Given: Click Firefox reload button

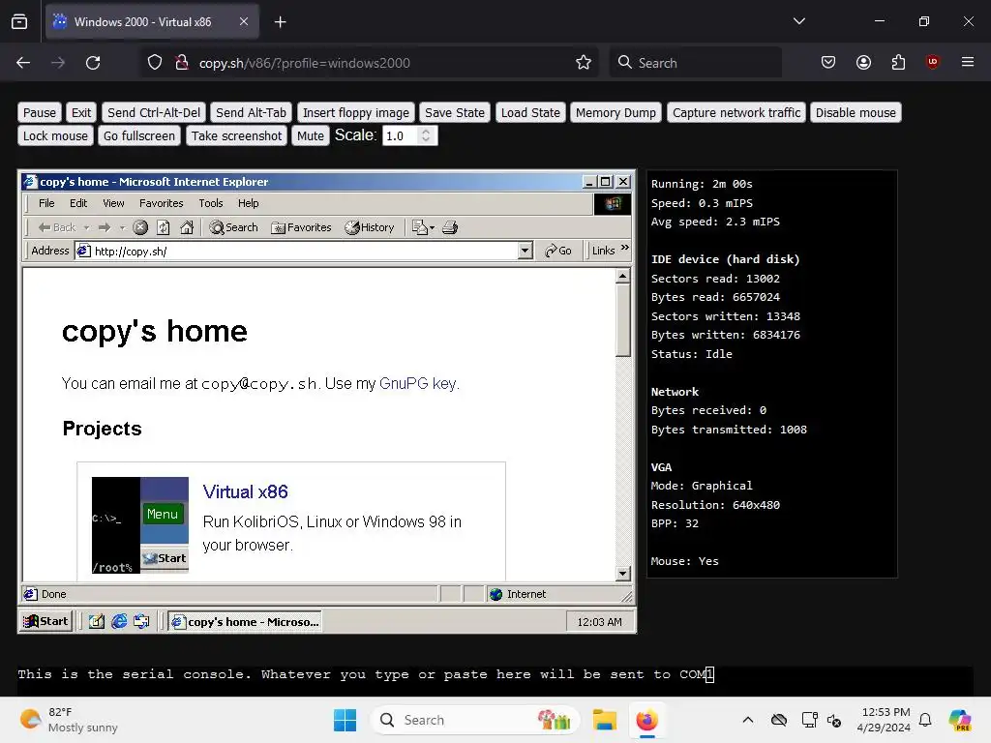Looking at the screenshot, I should (x=93, y=63).
